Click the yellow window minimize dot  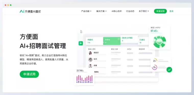(8, 5)
